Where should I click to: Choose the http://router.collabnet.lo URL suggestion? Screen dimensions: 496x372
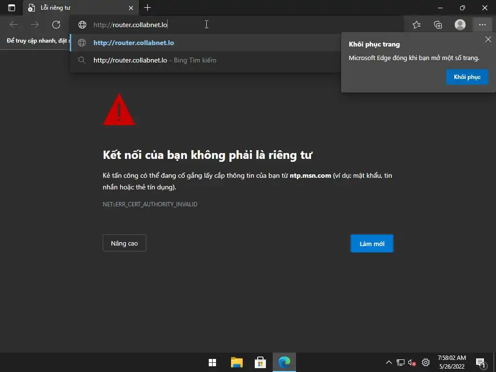(205, 43)
